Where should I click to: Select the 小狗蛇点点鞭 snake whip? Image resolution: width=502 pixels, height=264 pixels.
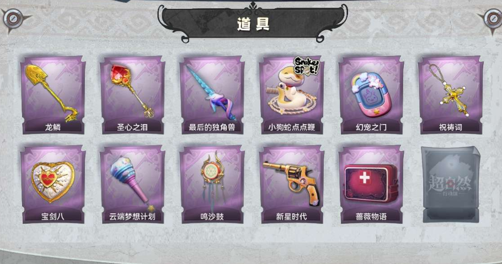click(291, 95)
